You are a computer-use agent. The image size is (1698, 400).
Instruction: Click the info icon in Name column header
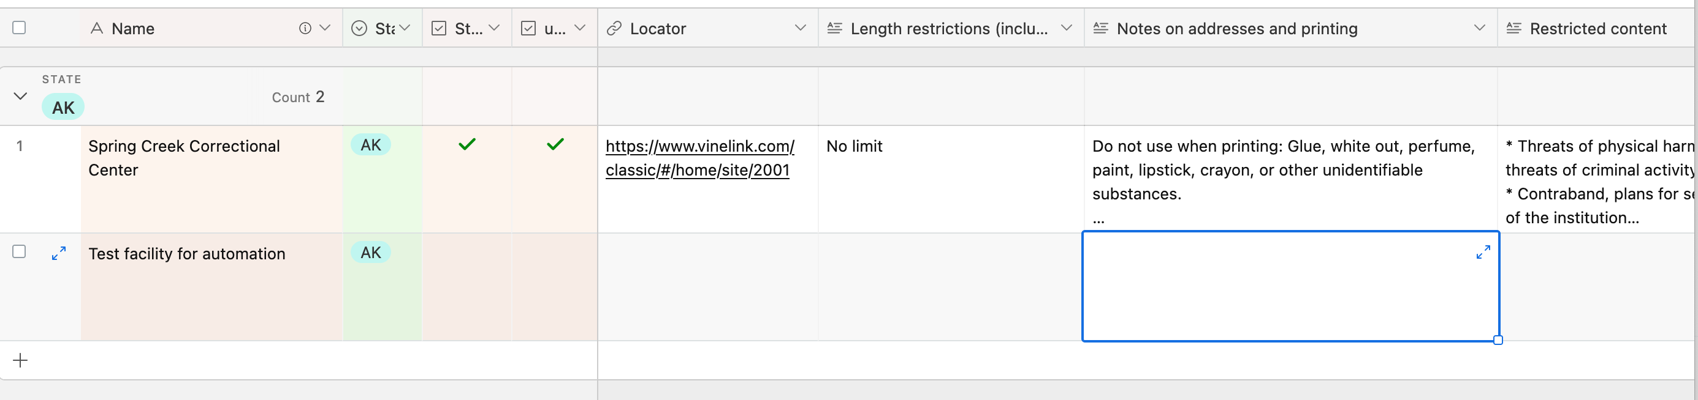tap(305, 28)
